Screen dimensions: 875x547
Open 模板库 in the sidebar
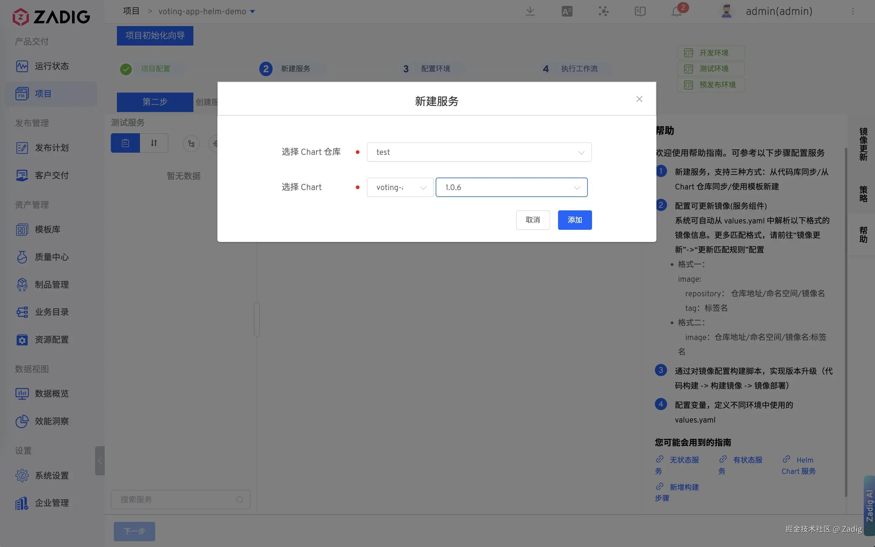pyautogui.click(x=47, y=229)
